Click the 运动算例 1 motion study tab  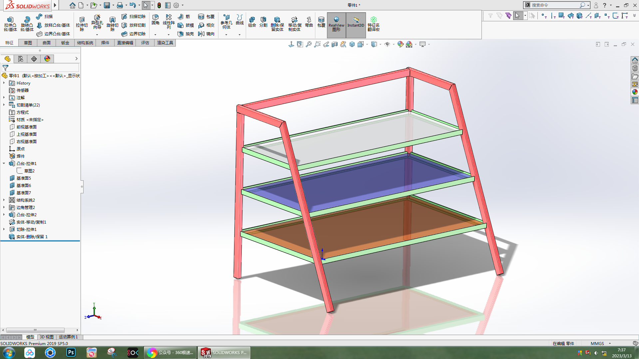68,337
